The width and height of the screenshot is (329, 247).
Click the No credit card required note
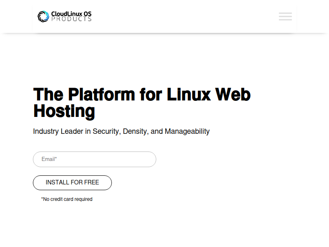67,199
